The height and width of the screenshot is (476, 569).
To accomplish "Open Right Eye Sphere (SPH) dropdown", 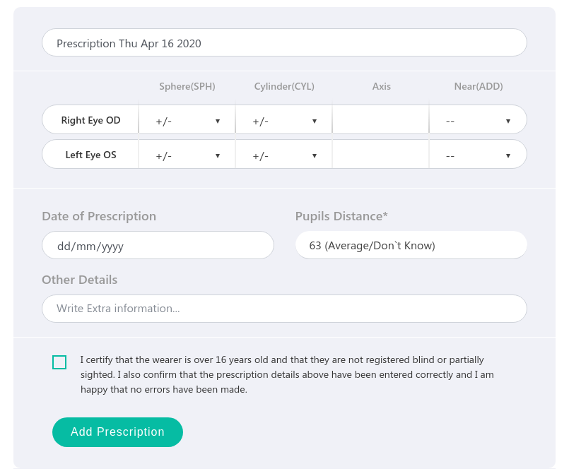I will pyautogui.click(x=187, y=119).
